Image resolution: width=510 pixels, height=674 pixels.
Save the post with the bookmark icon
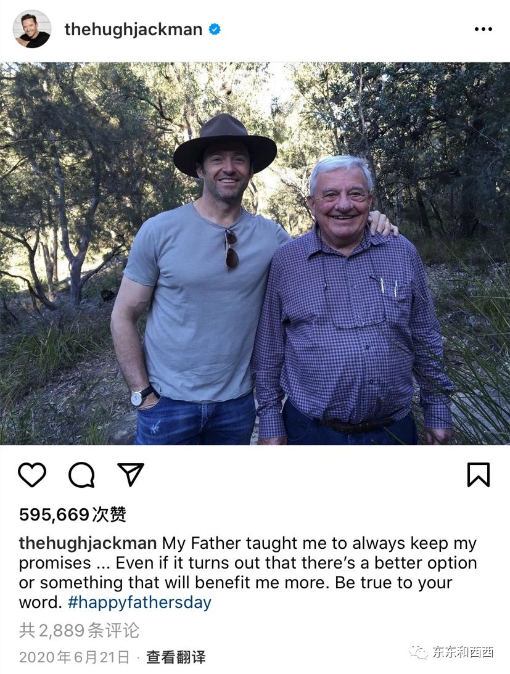478,475
